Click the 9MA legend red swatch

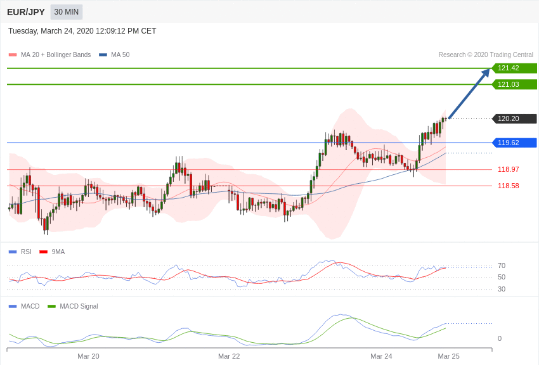tap(44, 252)
